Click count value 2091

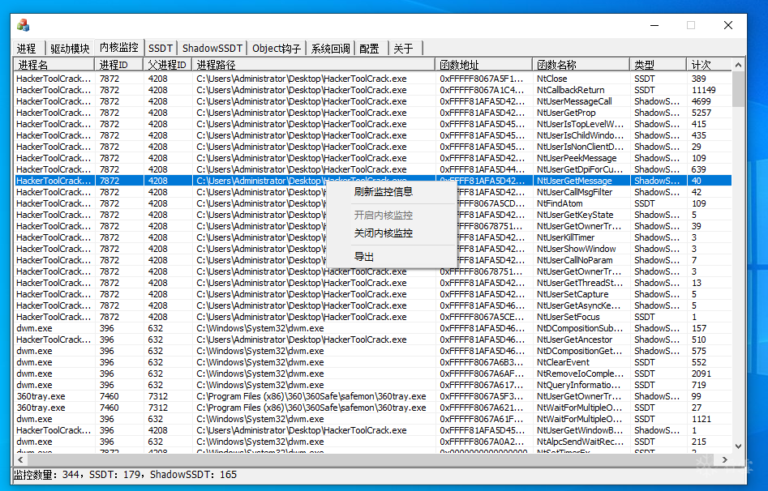pos(701,374)
